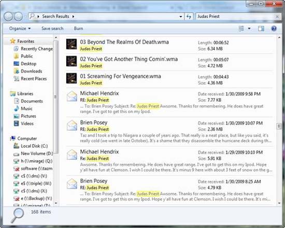
Task: Click scroll down arrow of results list
Action: tap(279, 203)
